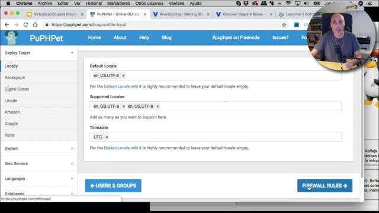Click the volume icon in menu bar
Screen dimensions: 379x213
tap(306, 4)
